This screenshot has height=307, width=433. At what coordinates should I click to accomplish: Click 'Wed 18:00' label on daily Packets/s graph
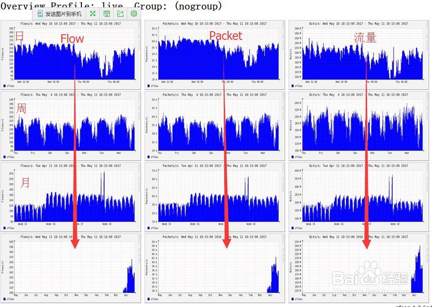click(197, 82)
